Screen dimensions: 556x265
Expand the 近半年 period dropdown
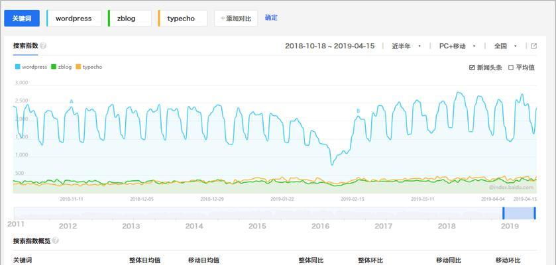click(406, 46)
